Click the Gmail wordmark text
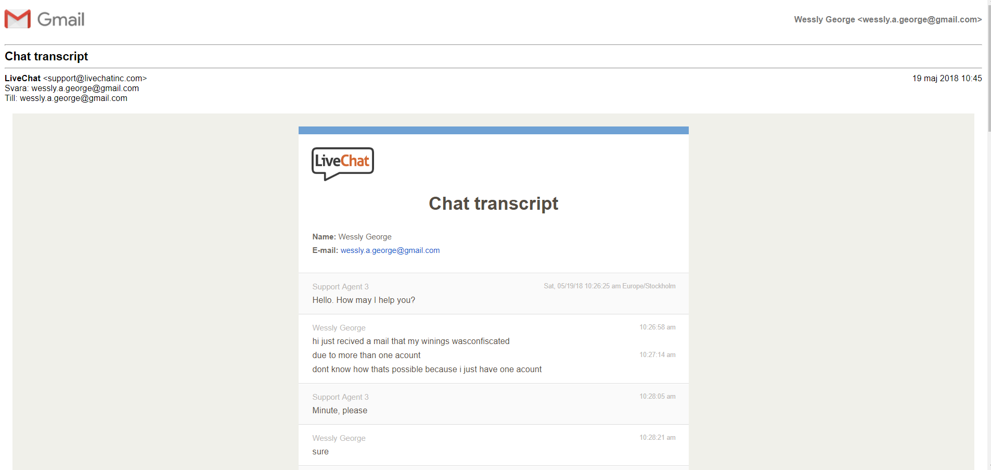Viewport: 991px width, 470px height. [x=61, y=19]
